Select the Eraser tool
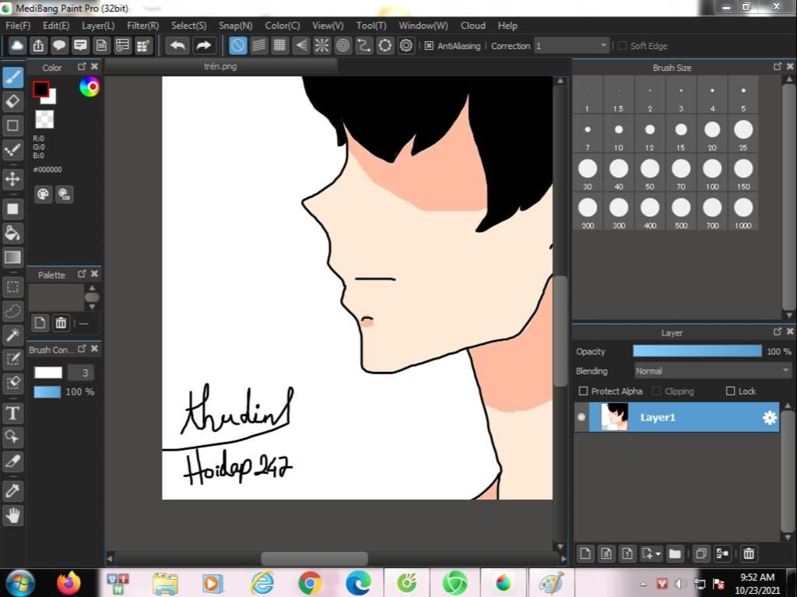This screenshot has width=797, height=597. pos(12,101)
